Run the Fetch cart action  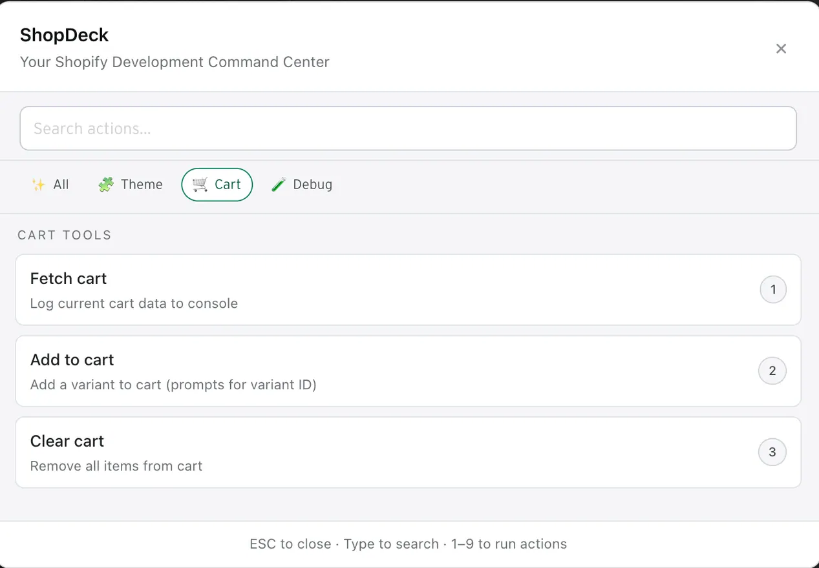click(x=408, y=290)
